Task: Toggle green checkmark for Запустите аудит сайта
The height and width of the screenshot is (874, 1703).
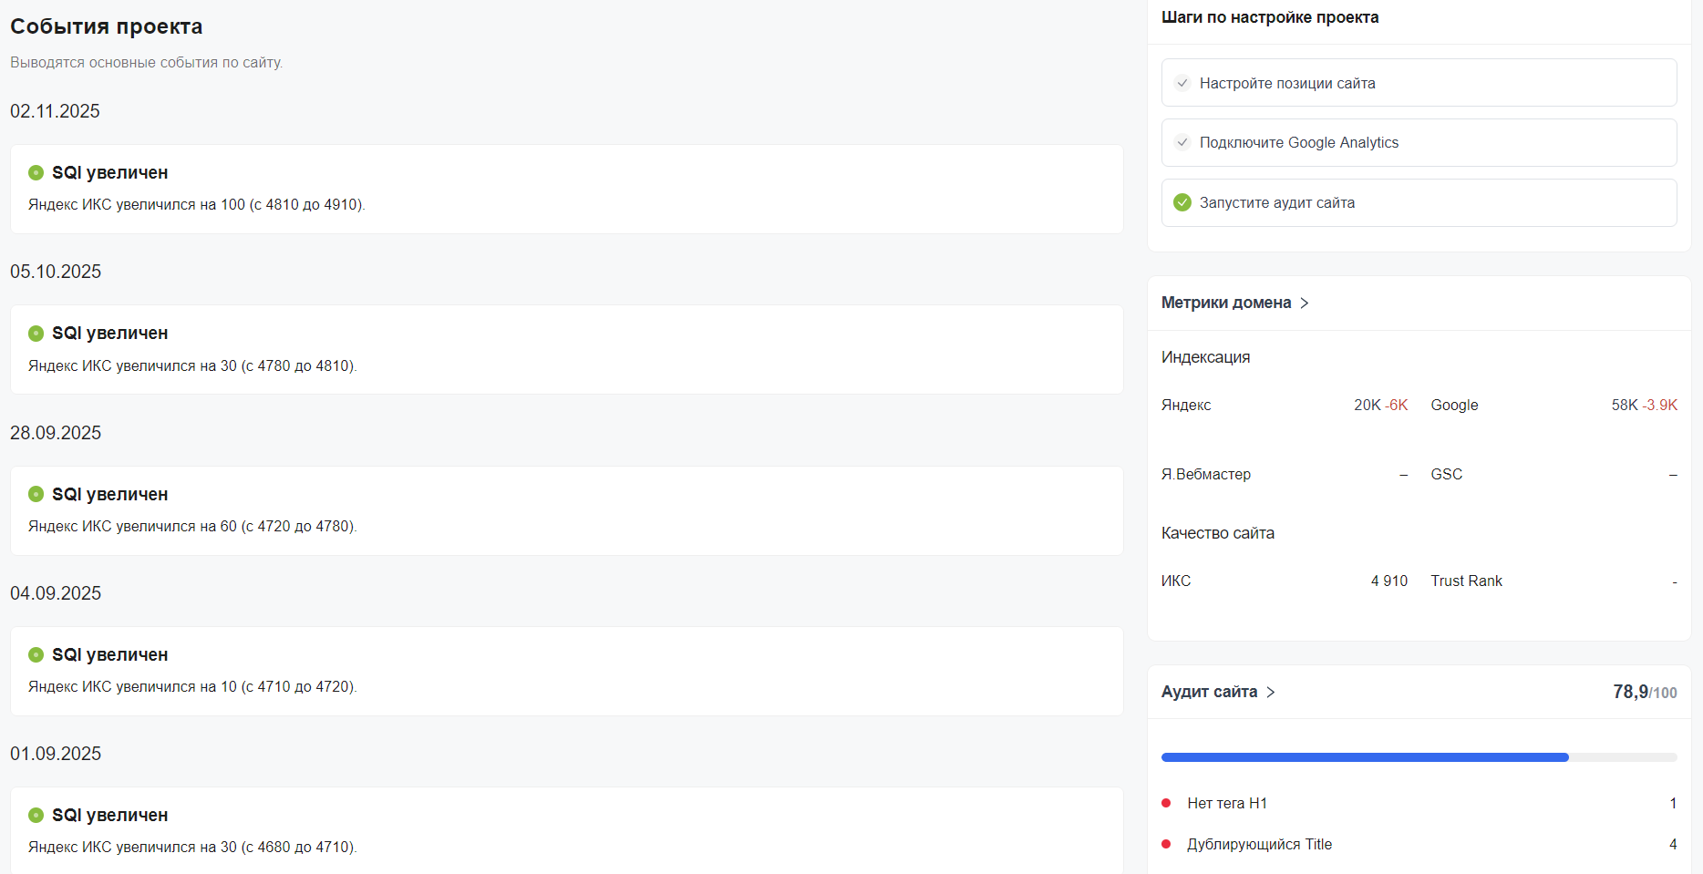Action: (1182, 202)
